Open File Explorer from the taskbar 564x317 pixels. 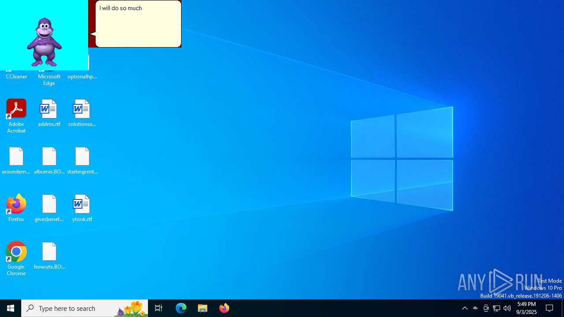point(203,308)
